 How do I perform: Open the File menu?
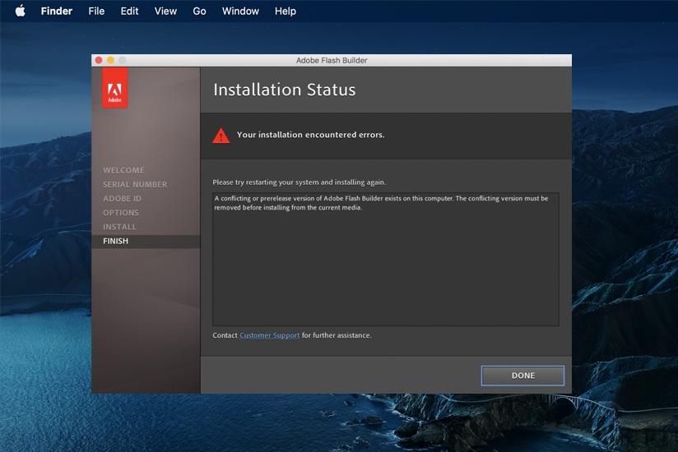[96, 11]
